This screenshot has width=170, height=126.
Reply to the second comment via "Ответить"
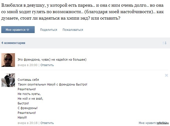coord(47,123)
